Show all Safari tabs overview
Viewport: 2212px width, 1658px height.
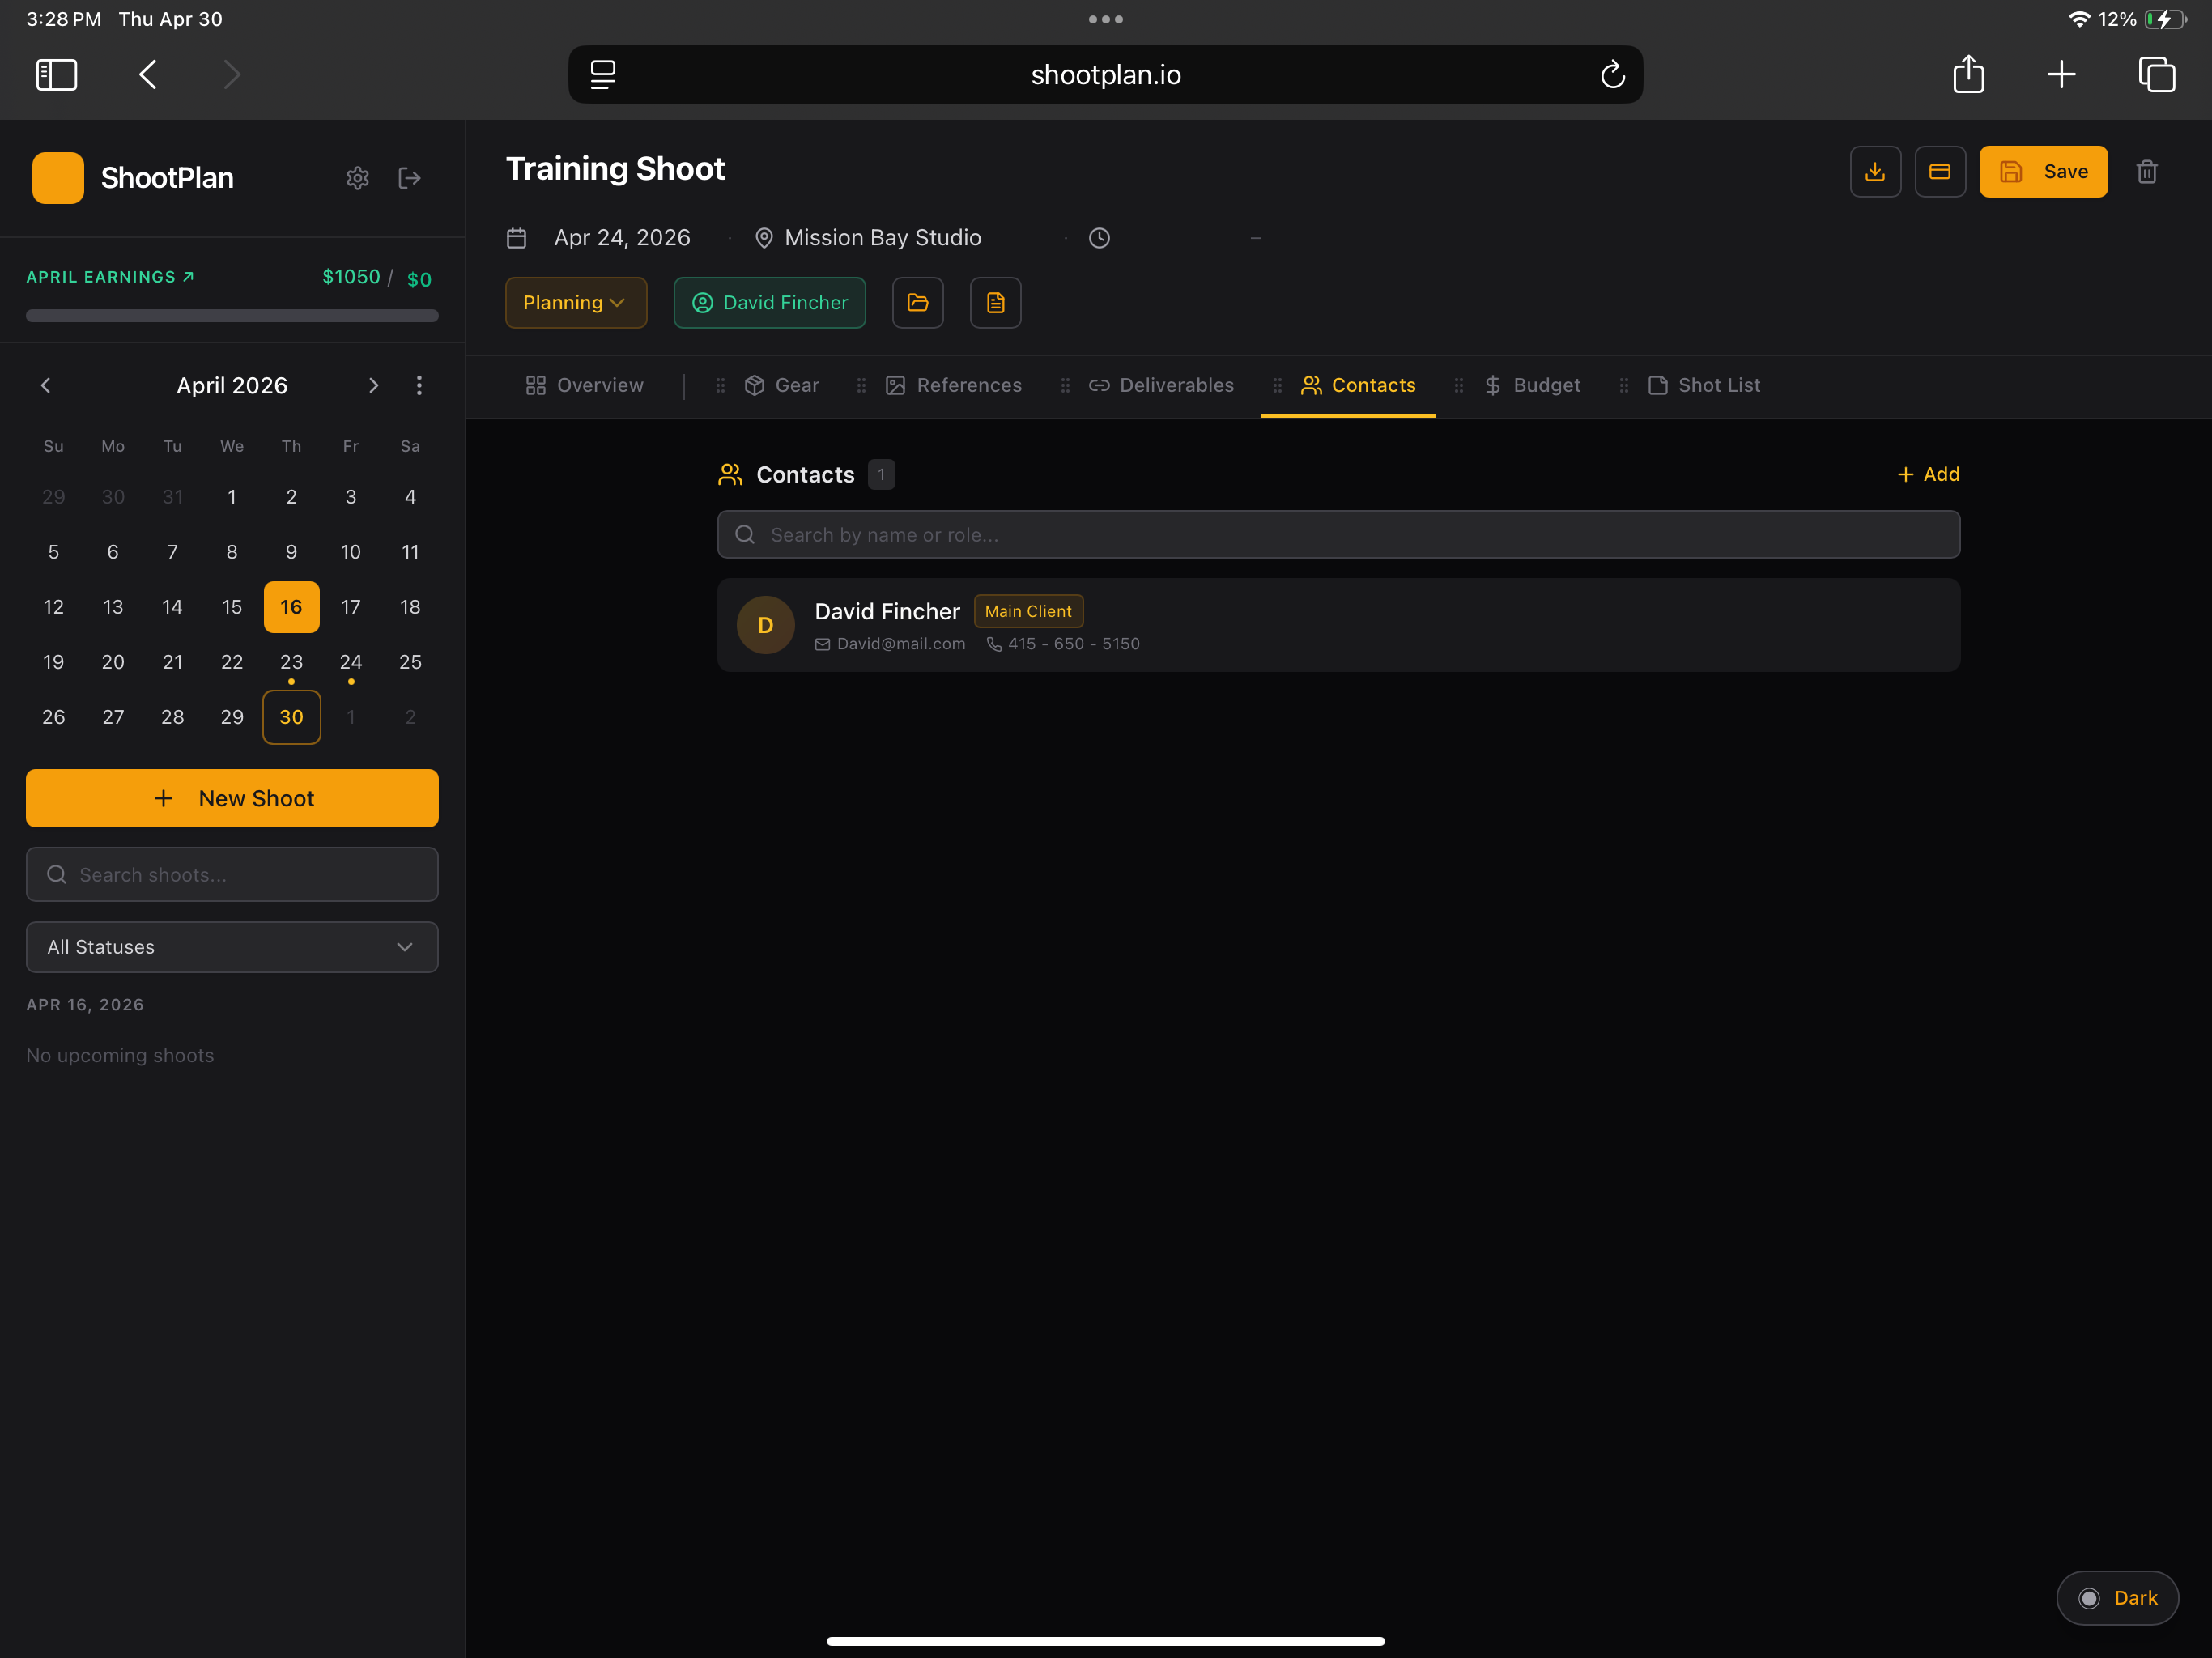[2157, 74]
